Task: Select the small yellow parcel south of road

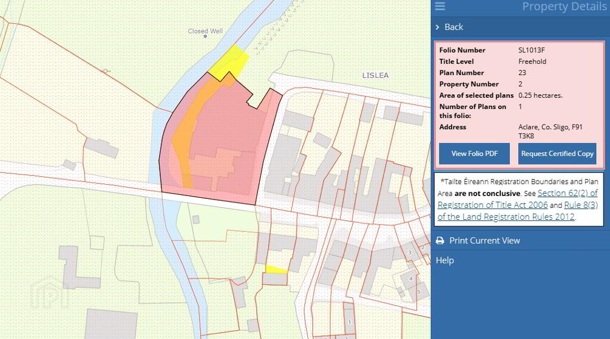Action: pyautogui.click(x=275, y=270)
